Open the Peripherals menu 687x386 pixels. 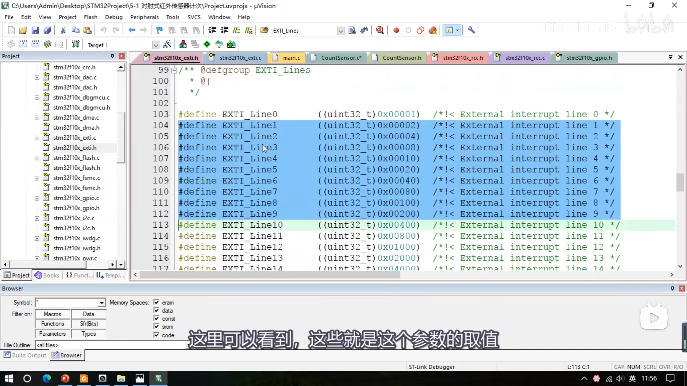pos(144,17)
